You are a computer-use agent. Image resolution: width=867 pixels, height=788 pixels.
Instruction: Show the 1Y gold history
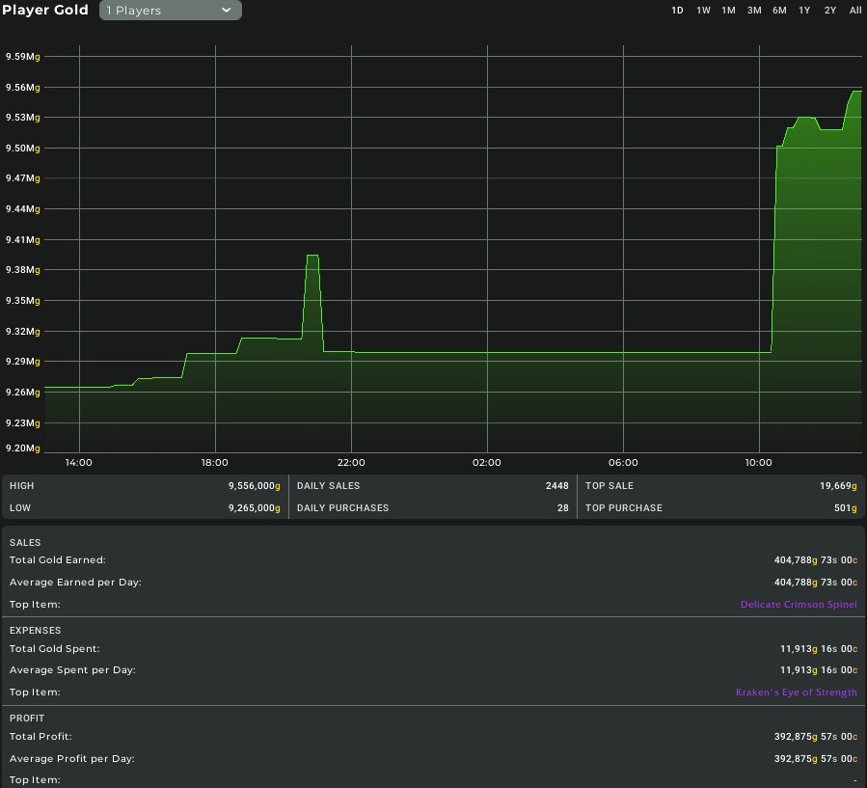(x=804, y=11)
